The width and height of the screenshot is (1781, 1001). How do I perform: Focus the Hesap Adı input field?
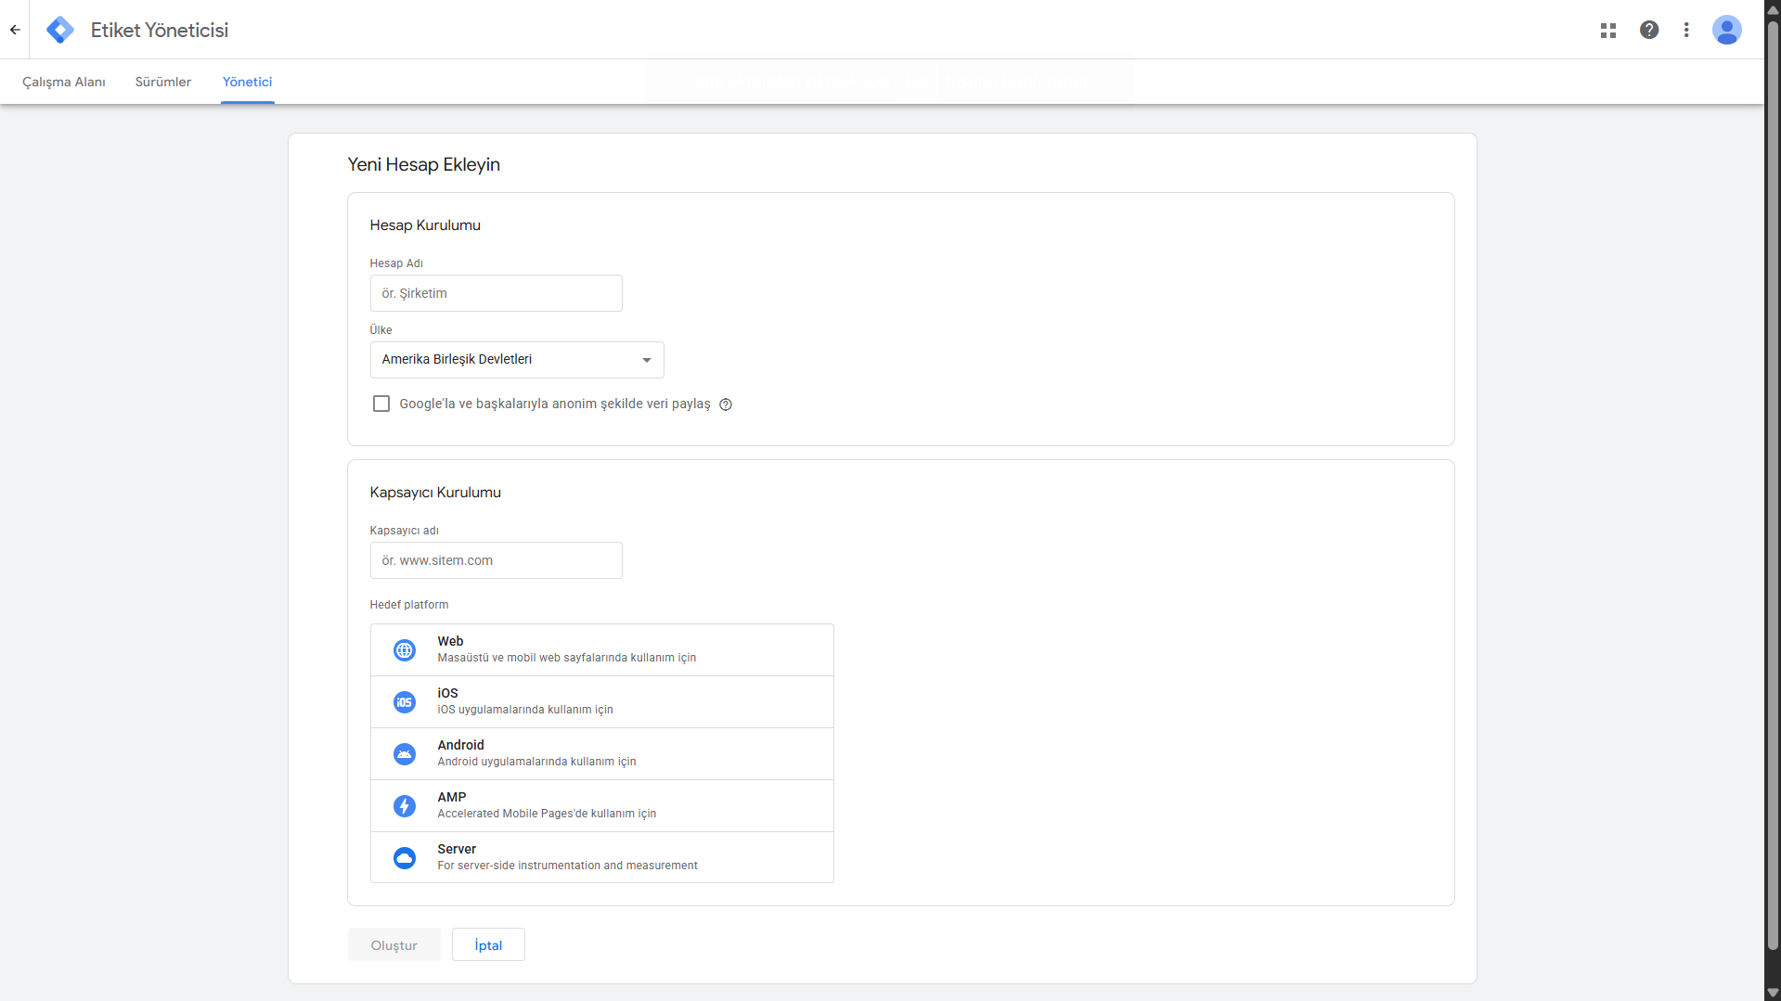(x=496, y=293)
